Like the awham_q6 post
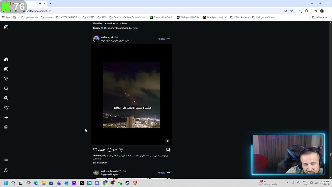 (95, 150)
